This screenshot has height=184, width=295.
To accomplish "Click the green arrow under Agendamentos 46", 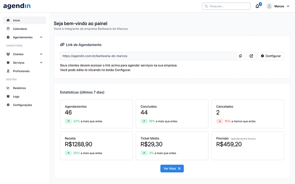I will [x=68, y=121].
